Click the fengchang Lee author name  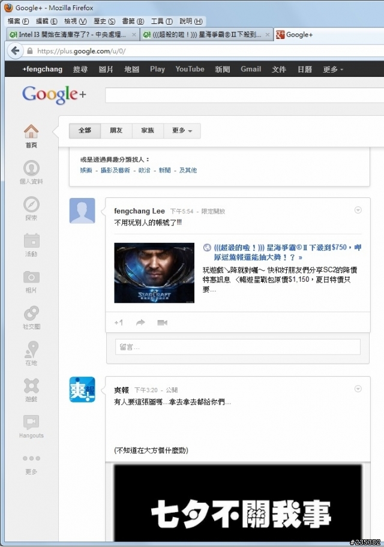tap(139, 211)
